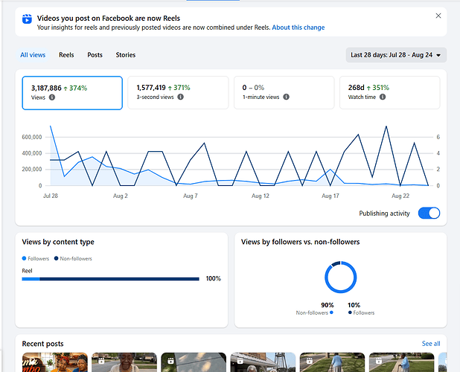Image resolution: width=460 pixels, height=372 pixels.
Task: Select the All views tab
Action: (x=33, y=55)
